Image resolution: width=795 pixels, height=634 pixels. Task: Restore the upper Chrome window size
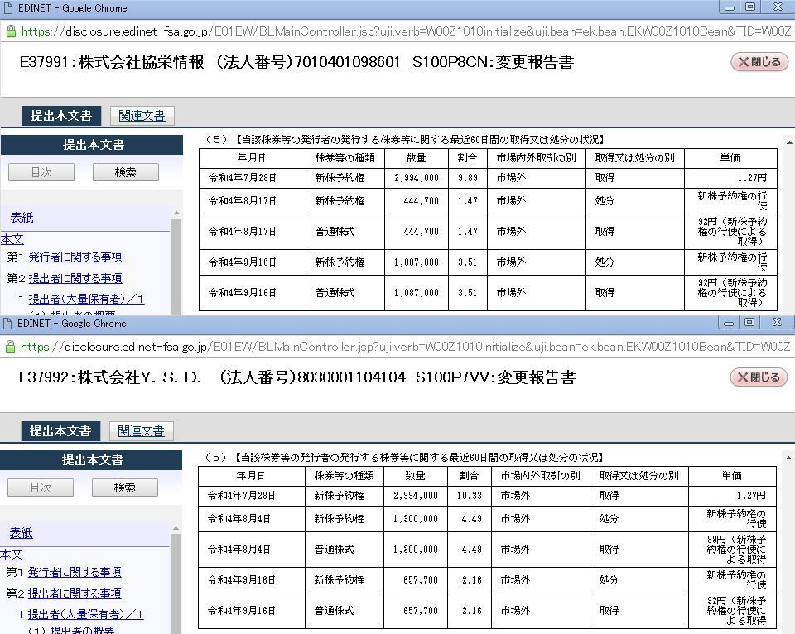pos(750,7)
